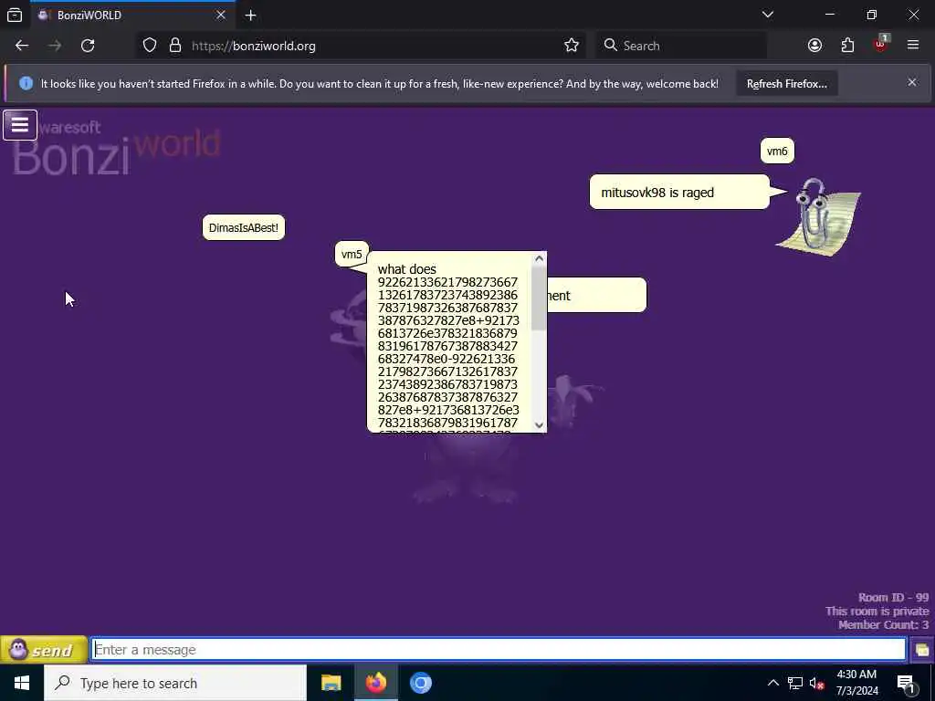Switch to Firefox in the taskbar
935x701 pixels.
coord(375,683)
